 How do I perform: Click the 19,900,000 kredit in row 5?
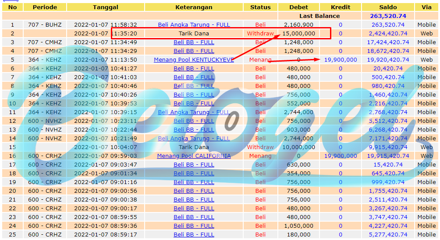point(341,59)
